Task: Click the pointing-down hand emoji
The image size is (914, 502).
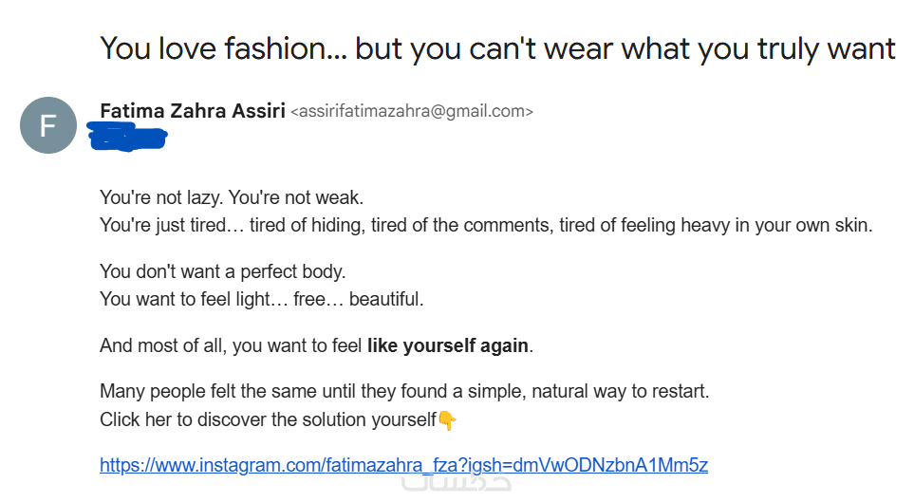Action: pos(447,419)
